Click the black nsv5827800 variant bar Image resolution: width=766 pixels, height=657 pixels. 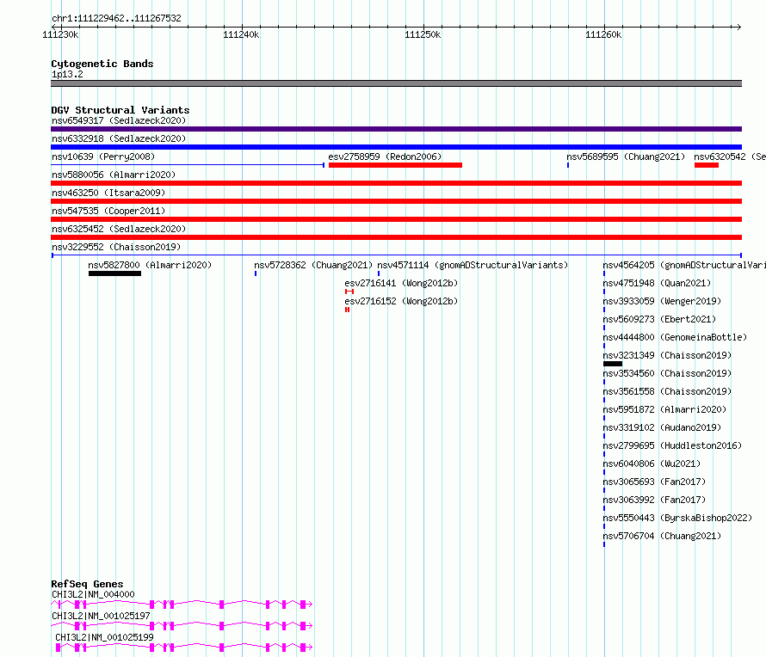point(114,273)
